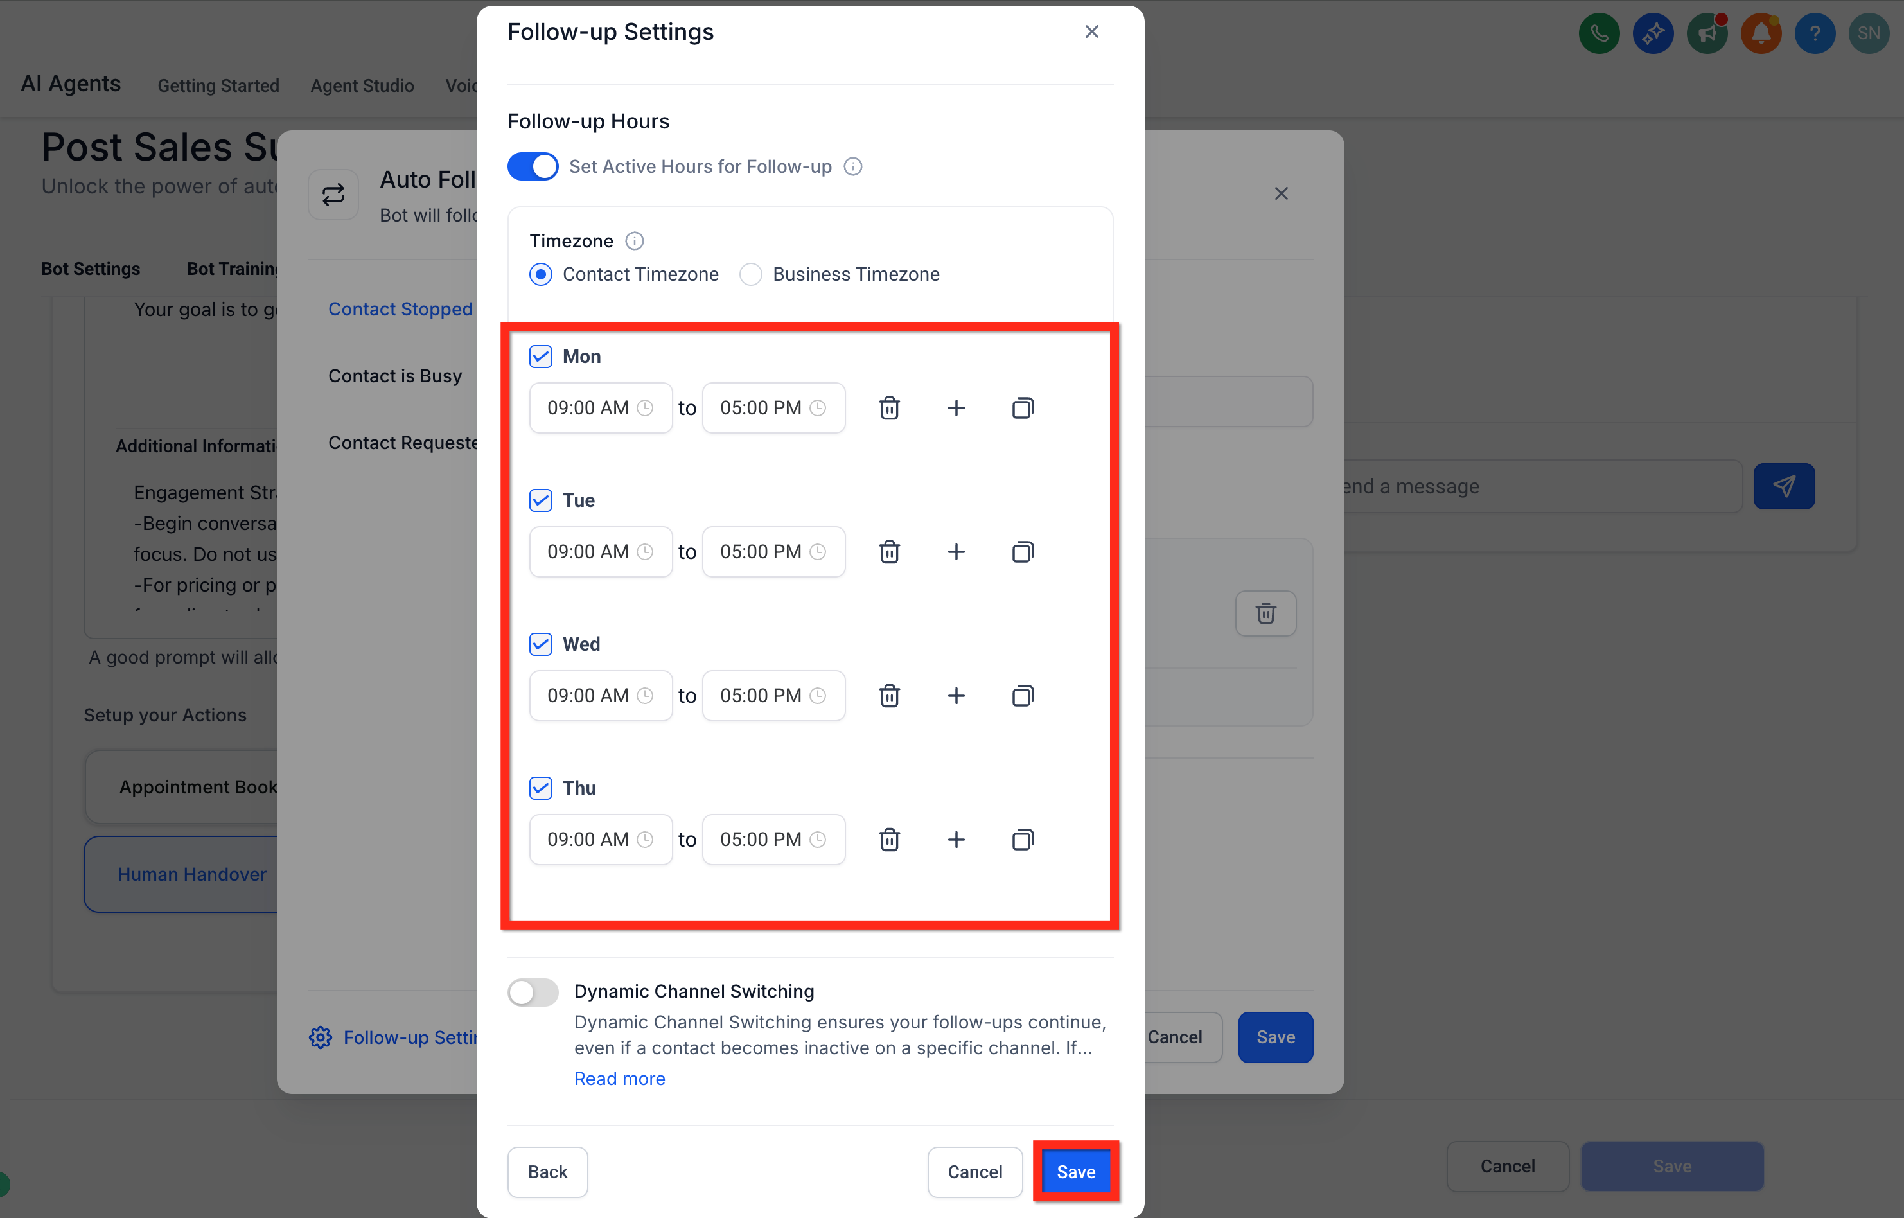The height and width of the screenshot is (1218, 1904).
Task: Open the AI sparkle assistant icon
Action: tap(1653, 33)
